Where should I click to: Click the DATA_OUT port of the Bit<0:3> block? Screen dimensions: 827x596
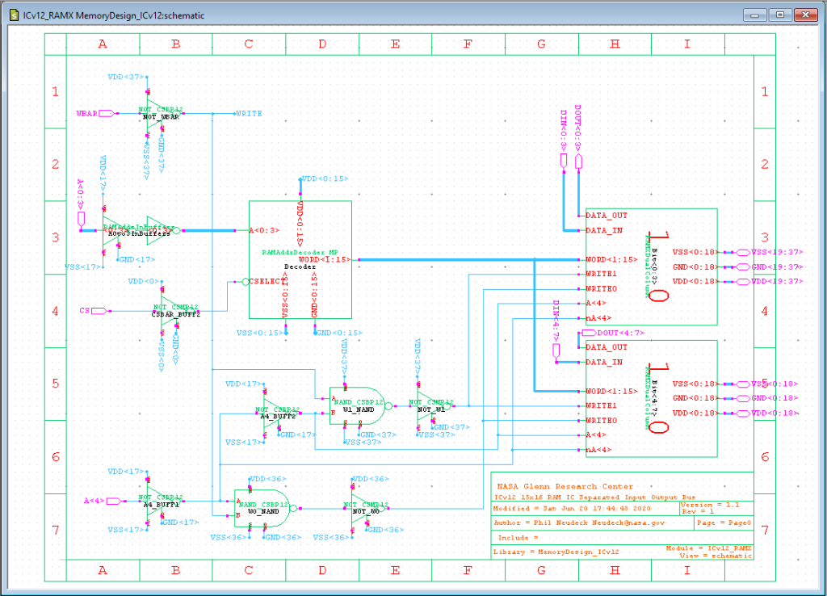coord(607,215)
